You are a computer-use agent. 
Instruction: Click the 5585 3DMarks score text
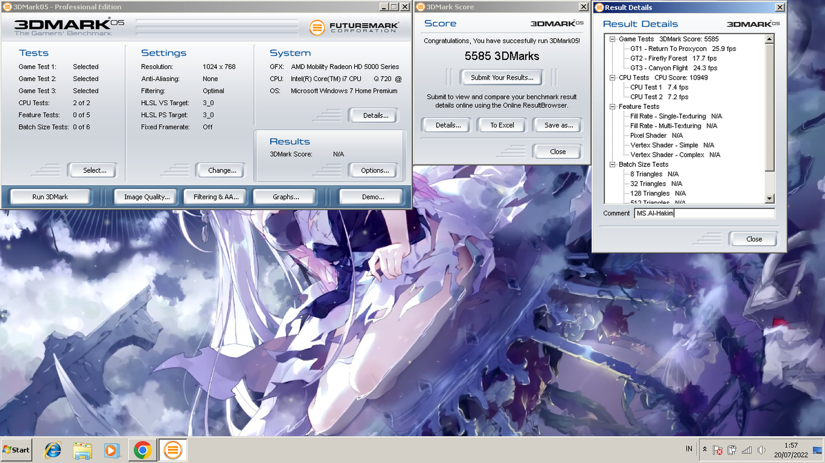[x=502, y=56]
